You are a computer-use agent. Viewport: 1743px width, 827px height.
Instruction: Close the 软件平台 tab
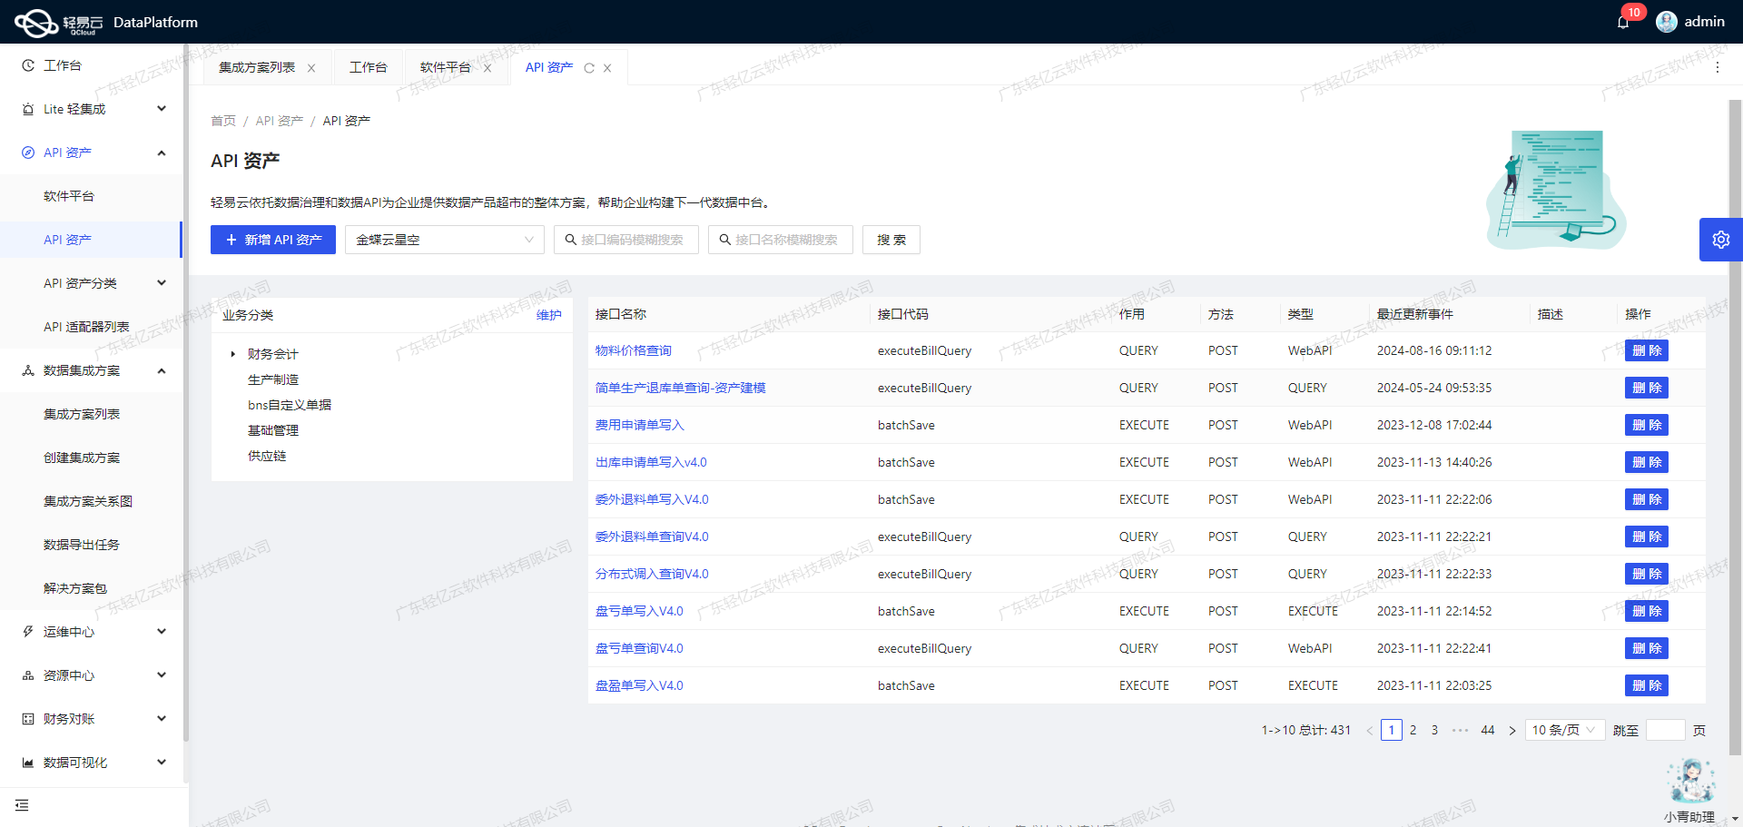487,68
